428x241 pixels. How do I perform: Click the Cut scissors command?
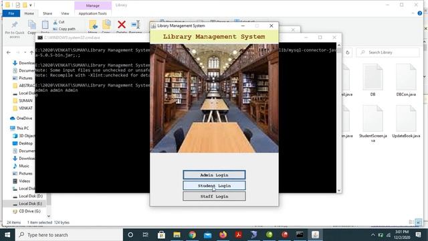click(59, 22)
